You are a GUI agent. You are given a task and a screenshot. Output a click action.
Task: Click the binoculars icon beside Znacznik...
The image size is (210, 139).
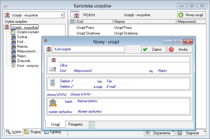13,61
